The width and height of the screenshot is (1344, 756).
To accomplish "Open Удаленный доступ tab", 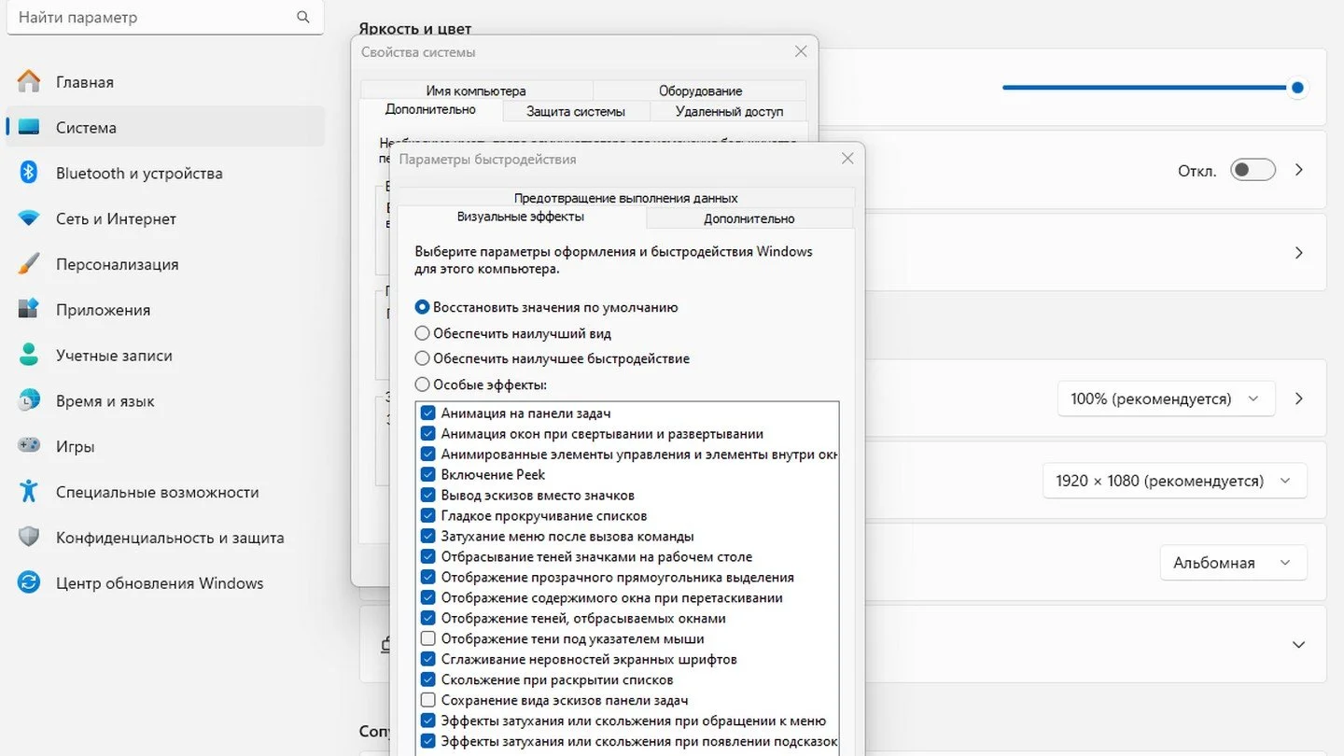I will [729, 111].
